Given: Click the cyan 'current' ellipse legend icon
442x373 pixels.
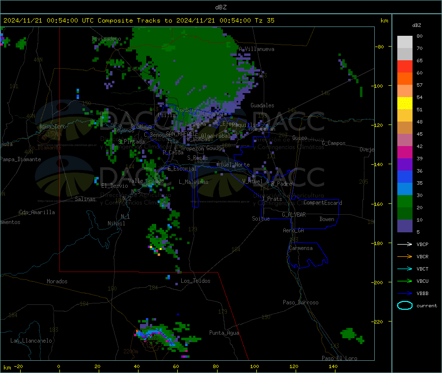Looking at the screenshot, I should click(x=405, y=305).
